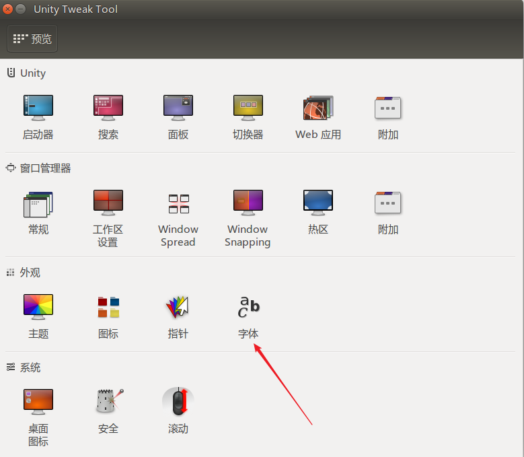Click the 外观 section heading
Image resolution: width=524 pixels, height=457 pixels.
point(24,273)
